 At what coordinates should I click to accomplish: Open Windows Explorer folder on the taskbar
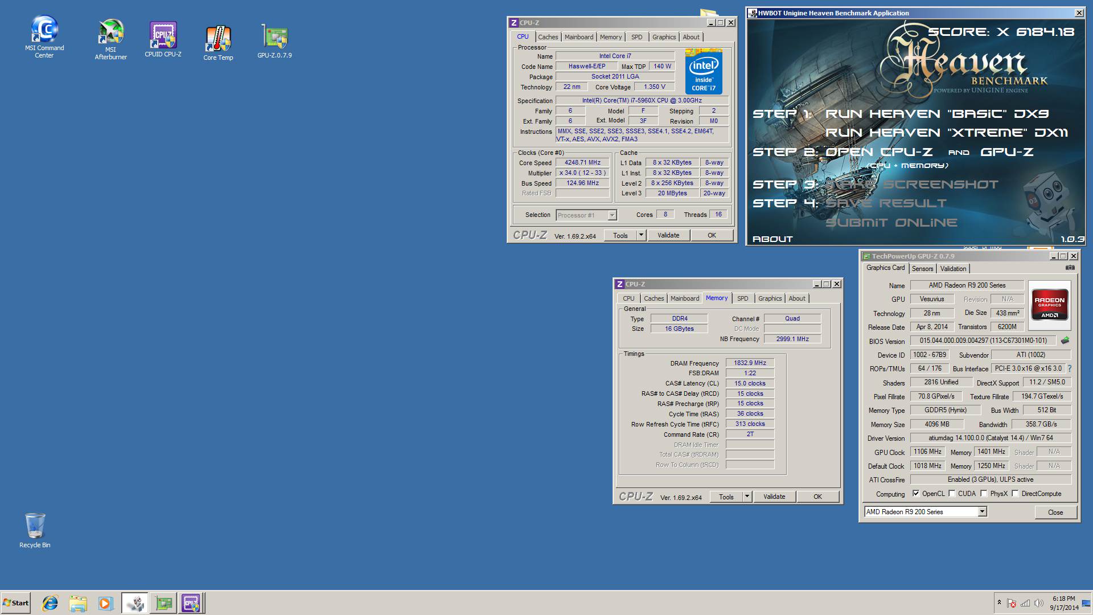pos(78,603)
